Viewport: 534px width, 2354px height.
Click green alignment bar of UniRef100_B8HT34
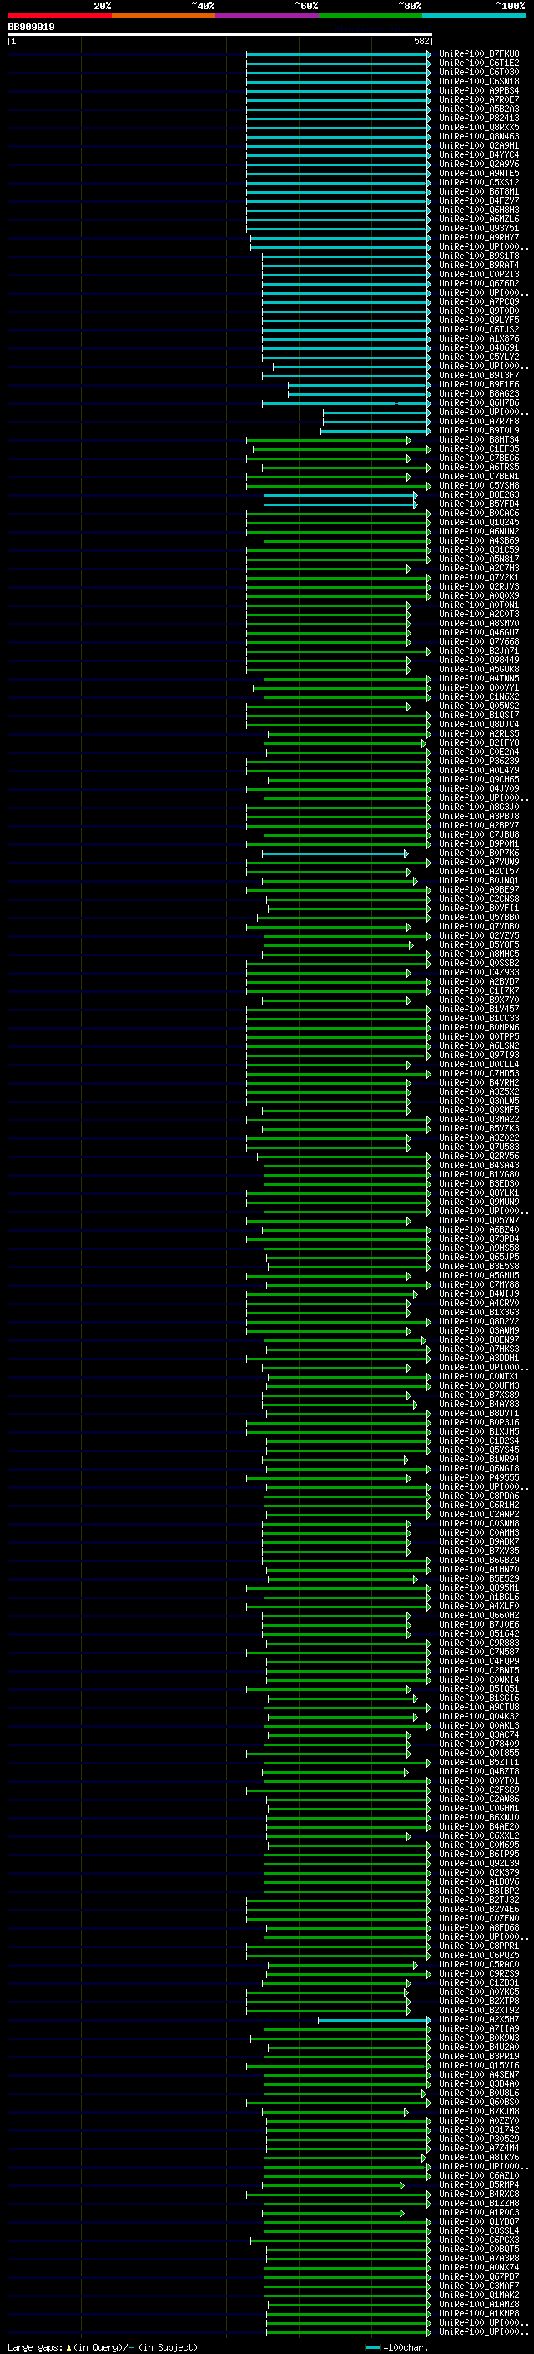pos(328,439)
